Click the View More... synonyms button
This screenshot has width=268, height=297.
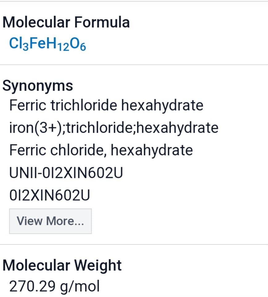[x=50, y=221]
